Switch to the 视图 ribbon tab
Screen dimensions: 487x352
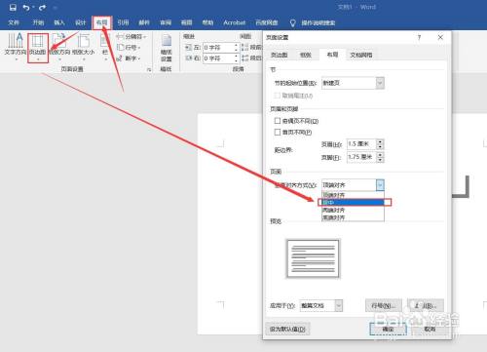point(187,22)
